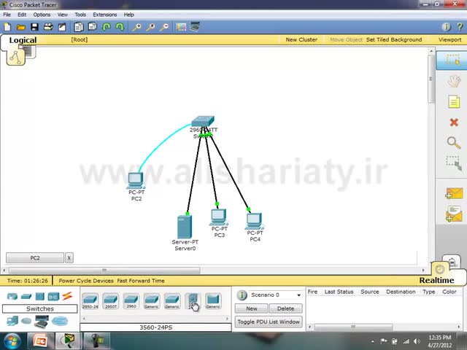Select the Wireless Devices category
Screen dimensions: 467x350
pyautogui.click(x=53, y=297)
